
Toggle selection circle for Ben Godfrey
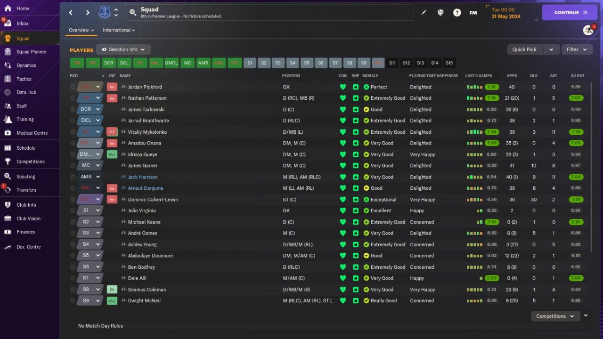pyautogui.click(x=73, y=267)
